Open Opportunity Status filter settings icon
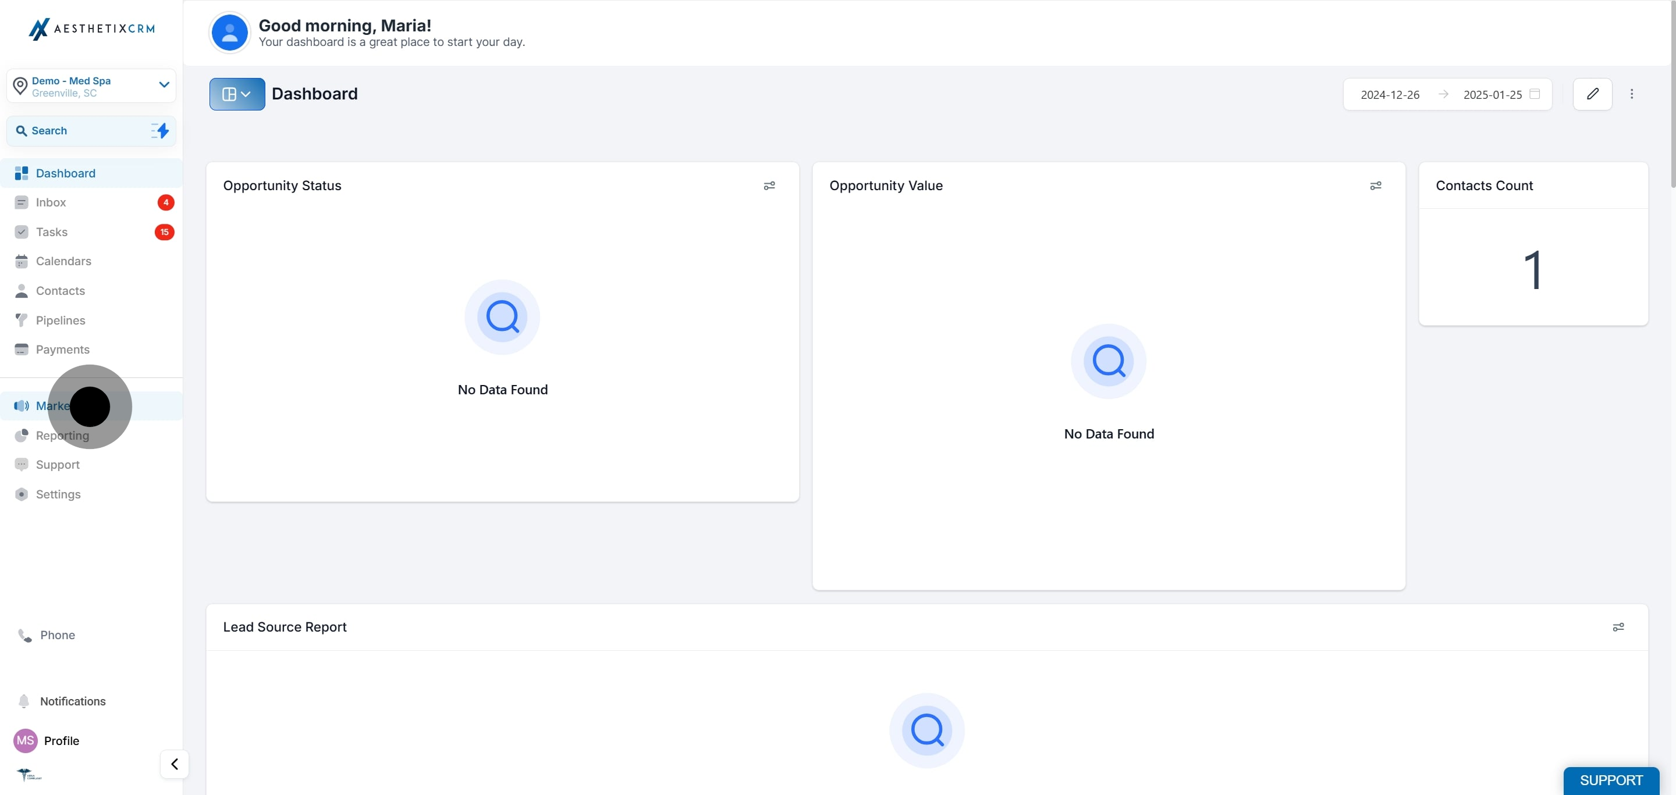This screenshot has height=795, width=1676. click(769, 186)
